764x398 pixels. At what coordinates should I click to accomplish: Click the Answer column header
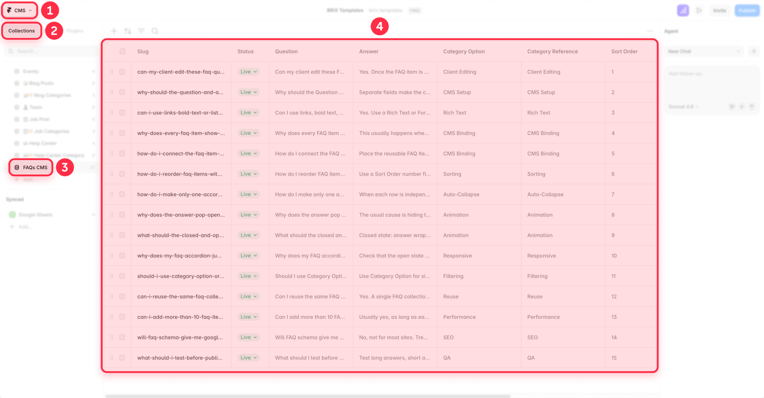click(368, 51)
